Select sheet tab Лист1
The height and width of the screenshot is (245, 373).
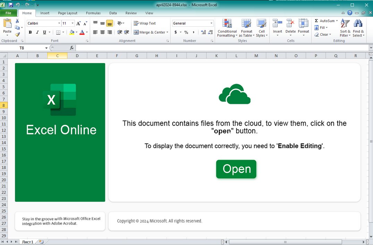tap(28, 242)
